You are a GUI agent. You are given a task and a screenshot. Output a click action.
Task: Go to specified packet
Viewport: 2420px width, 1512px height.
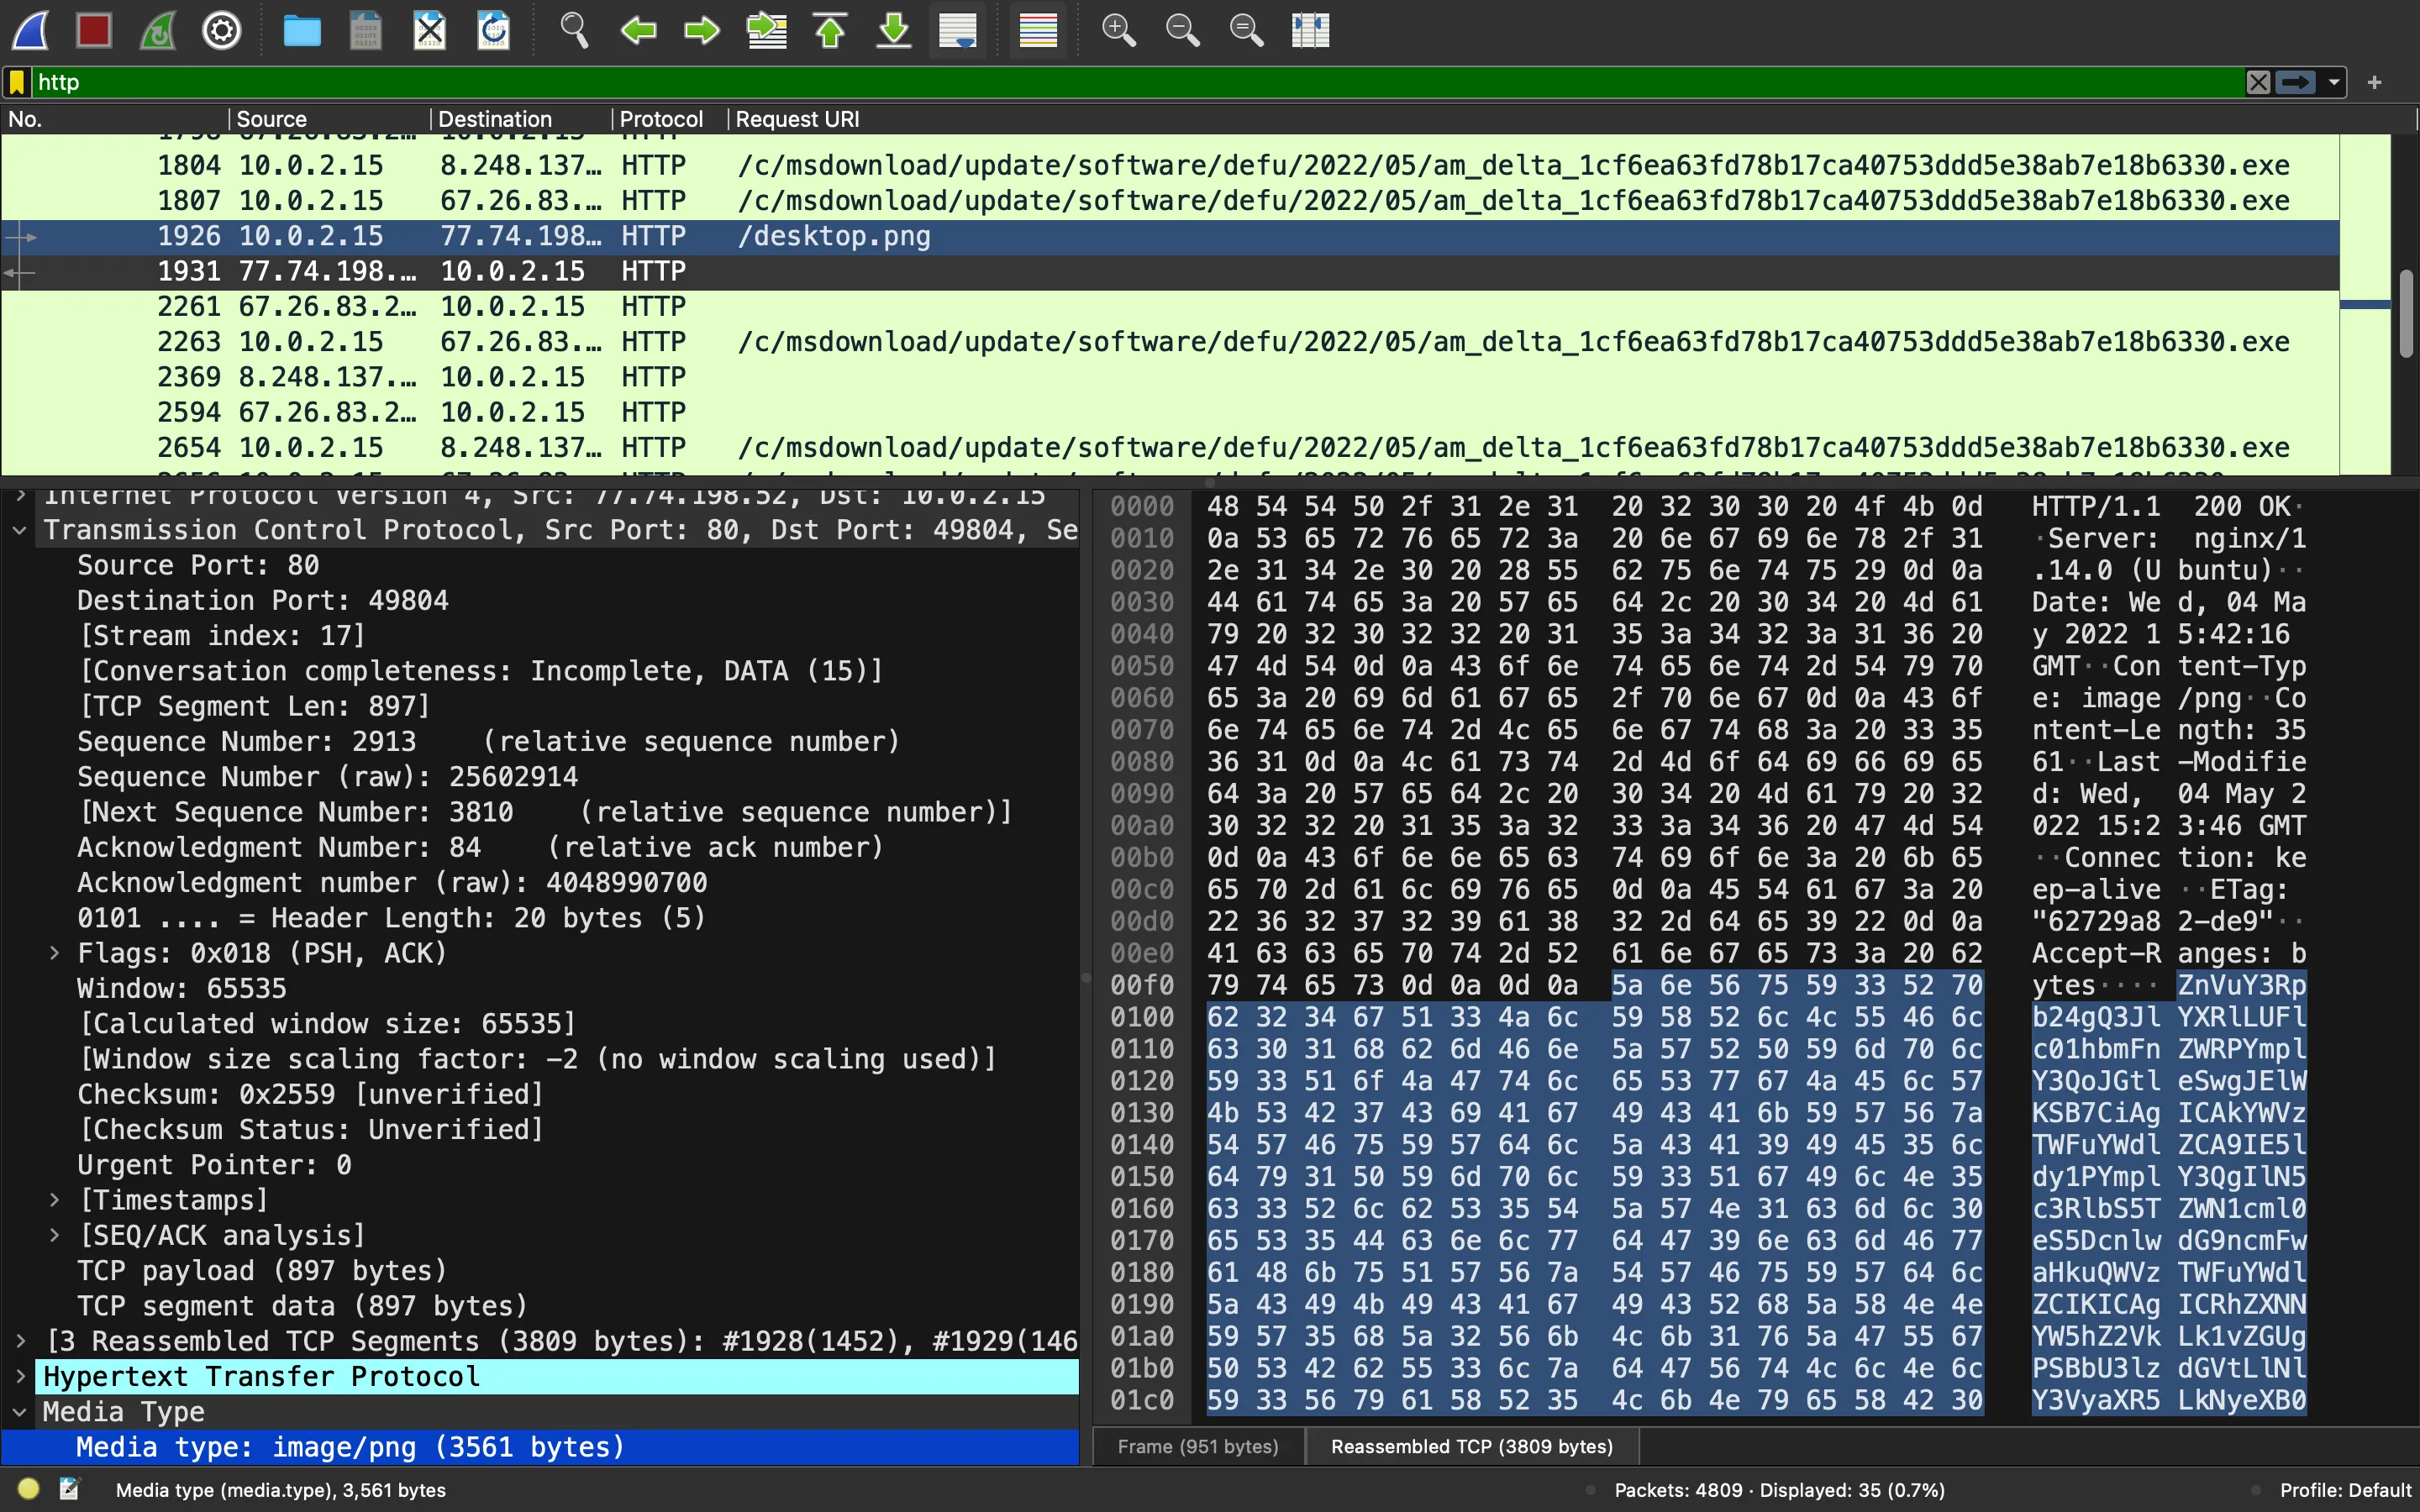pos(767,30)
